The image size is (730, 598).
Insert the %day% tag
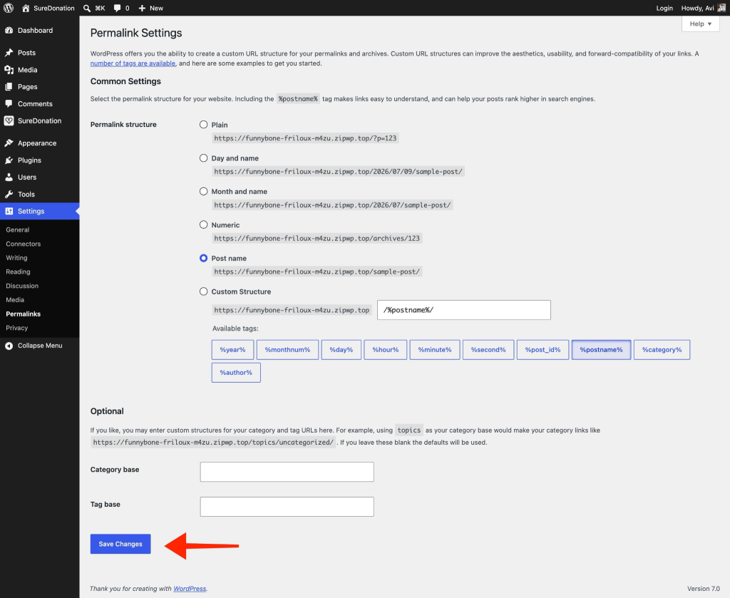(x=341, y=349)
